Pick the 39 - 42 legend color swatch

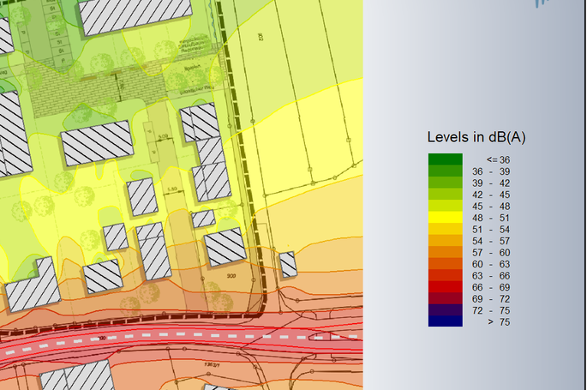(x=446, y=183)
